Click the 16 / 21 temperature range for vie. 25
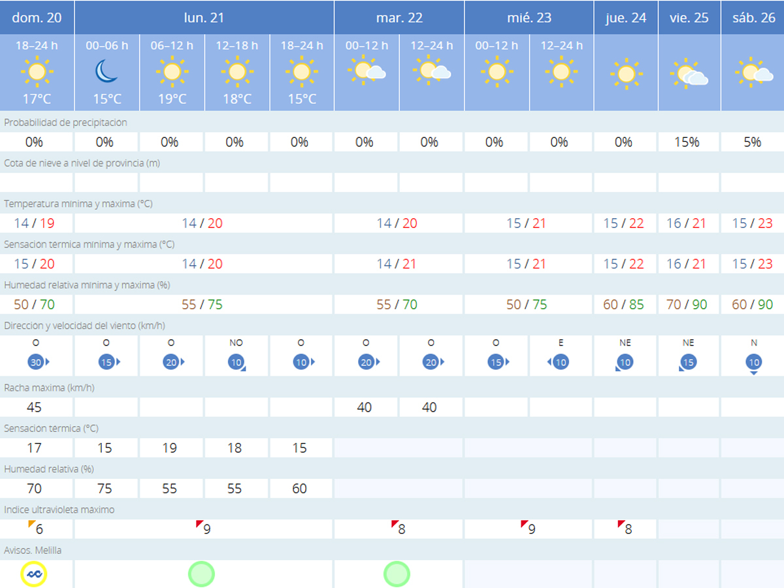Image resolution: width=784 pixels, height=588 pixels. pos(687,223)
